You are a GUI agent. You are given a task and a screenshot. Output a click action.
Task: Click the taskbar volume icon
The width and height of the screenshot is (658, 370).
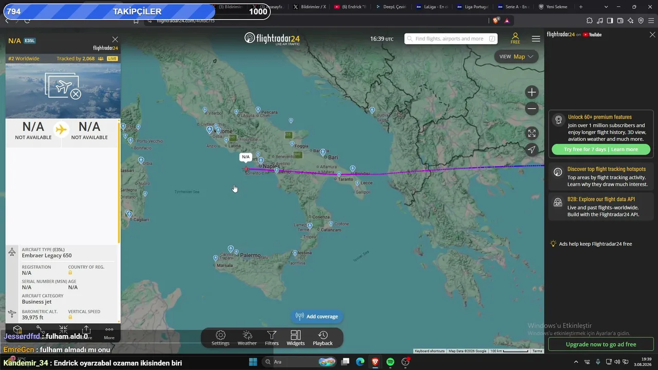pos(617,362)
